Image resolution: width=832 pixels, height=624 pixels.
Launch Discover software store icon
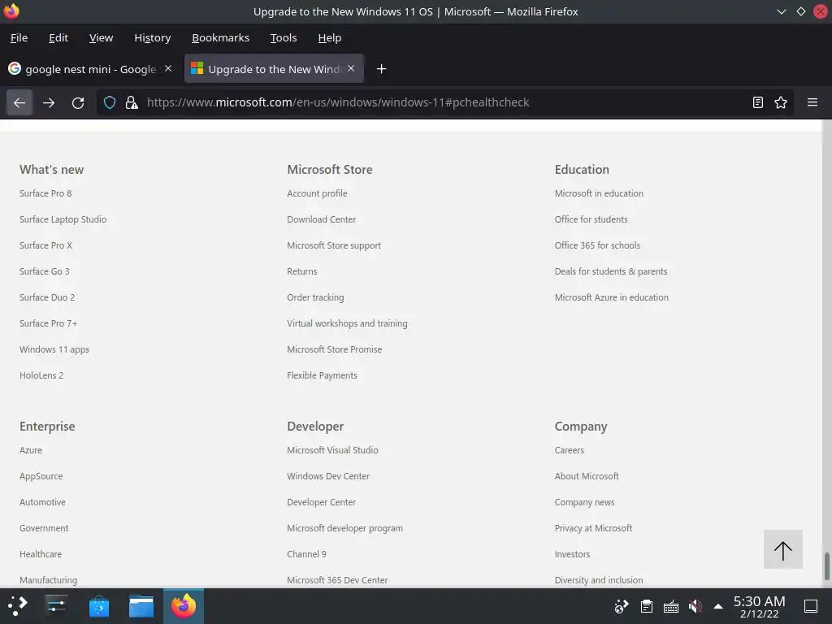[98, 605]
